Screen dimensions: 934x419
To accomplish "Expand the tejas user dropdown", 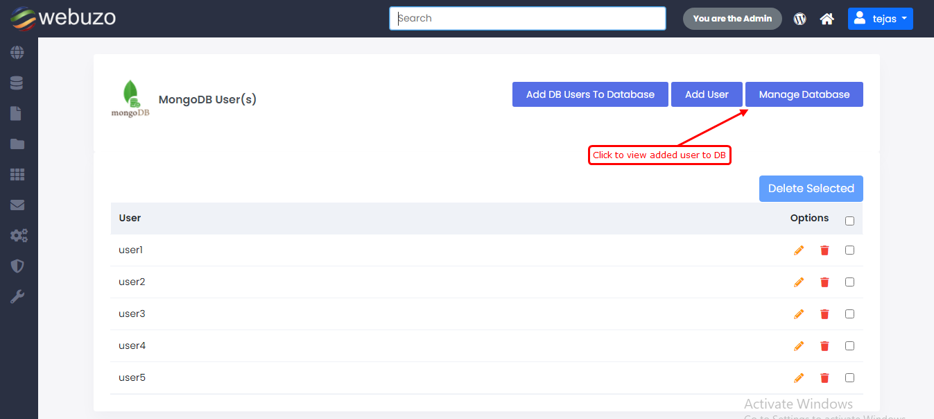I will coord(880,19).
